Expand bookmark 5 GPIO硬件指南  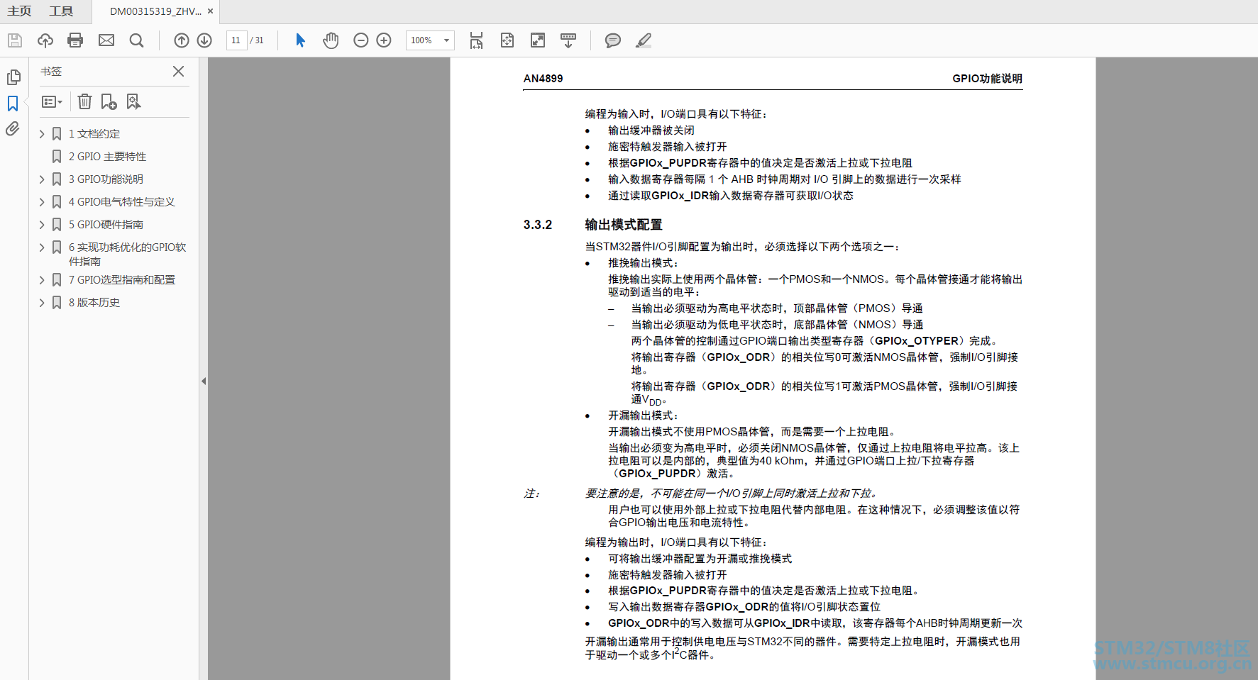42,225
